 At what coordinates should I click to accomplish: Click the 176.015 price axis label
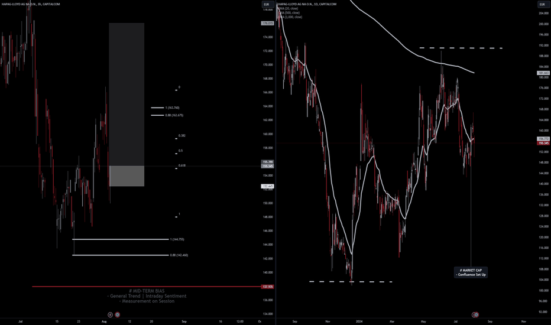tap(268, 23)
